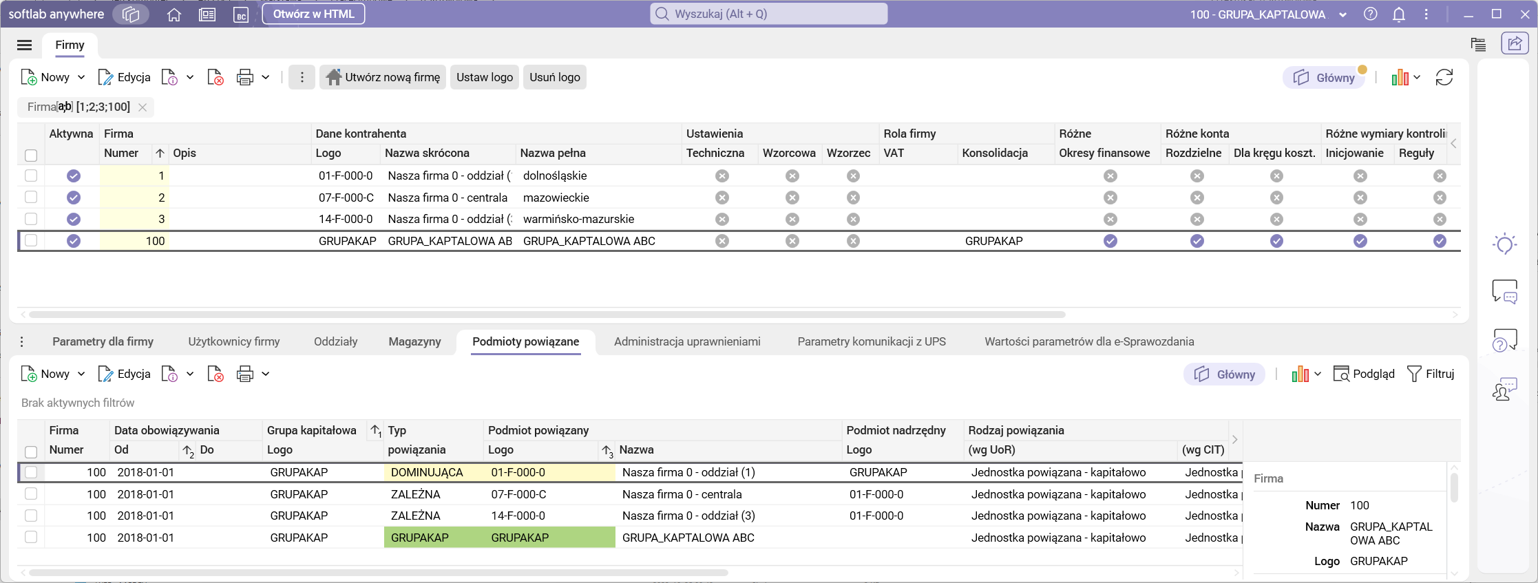Screen dimensions: 1538x583
Task: Switch to the Oddziały tab
Action: pyautogui.click(x=335, y=342)
